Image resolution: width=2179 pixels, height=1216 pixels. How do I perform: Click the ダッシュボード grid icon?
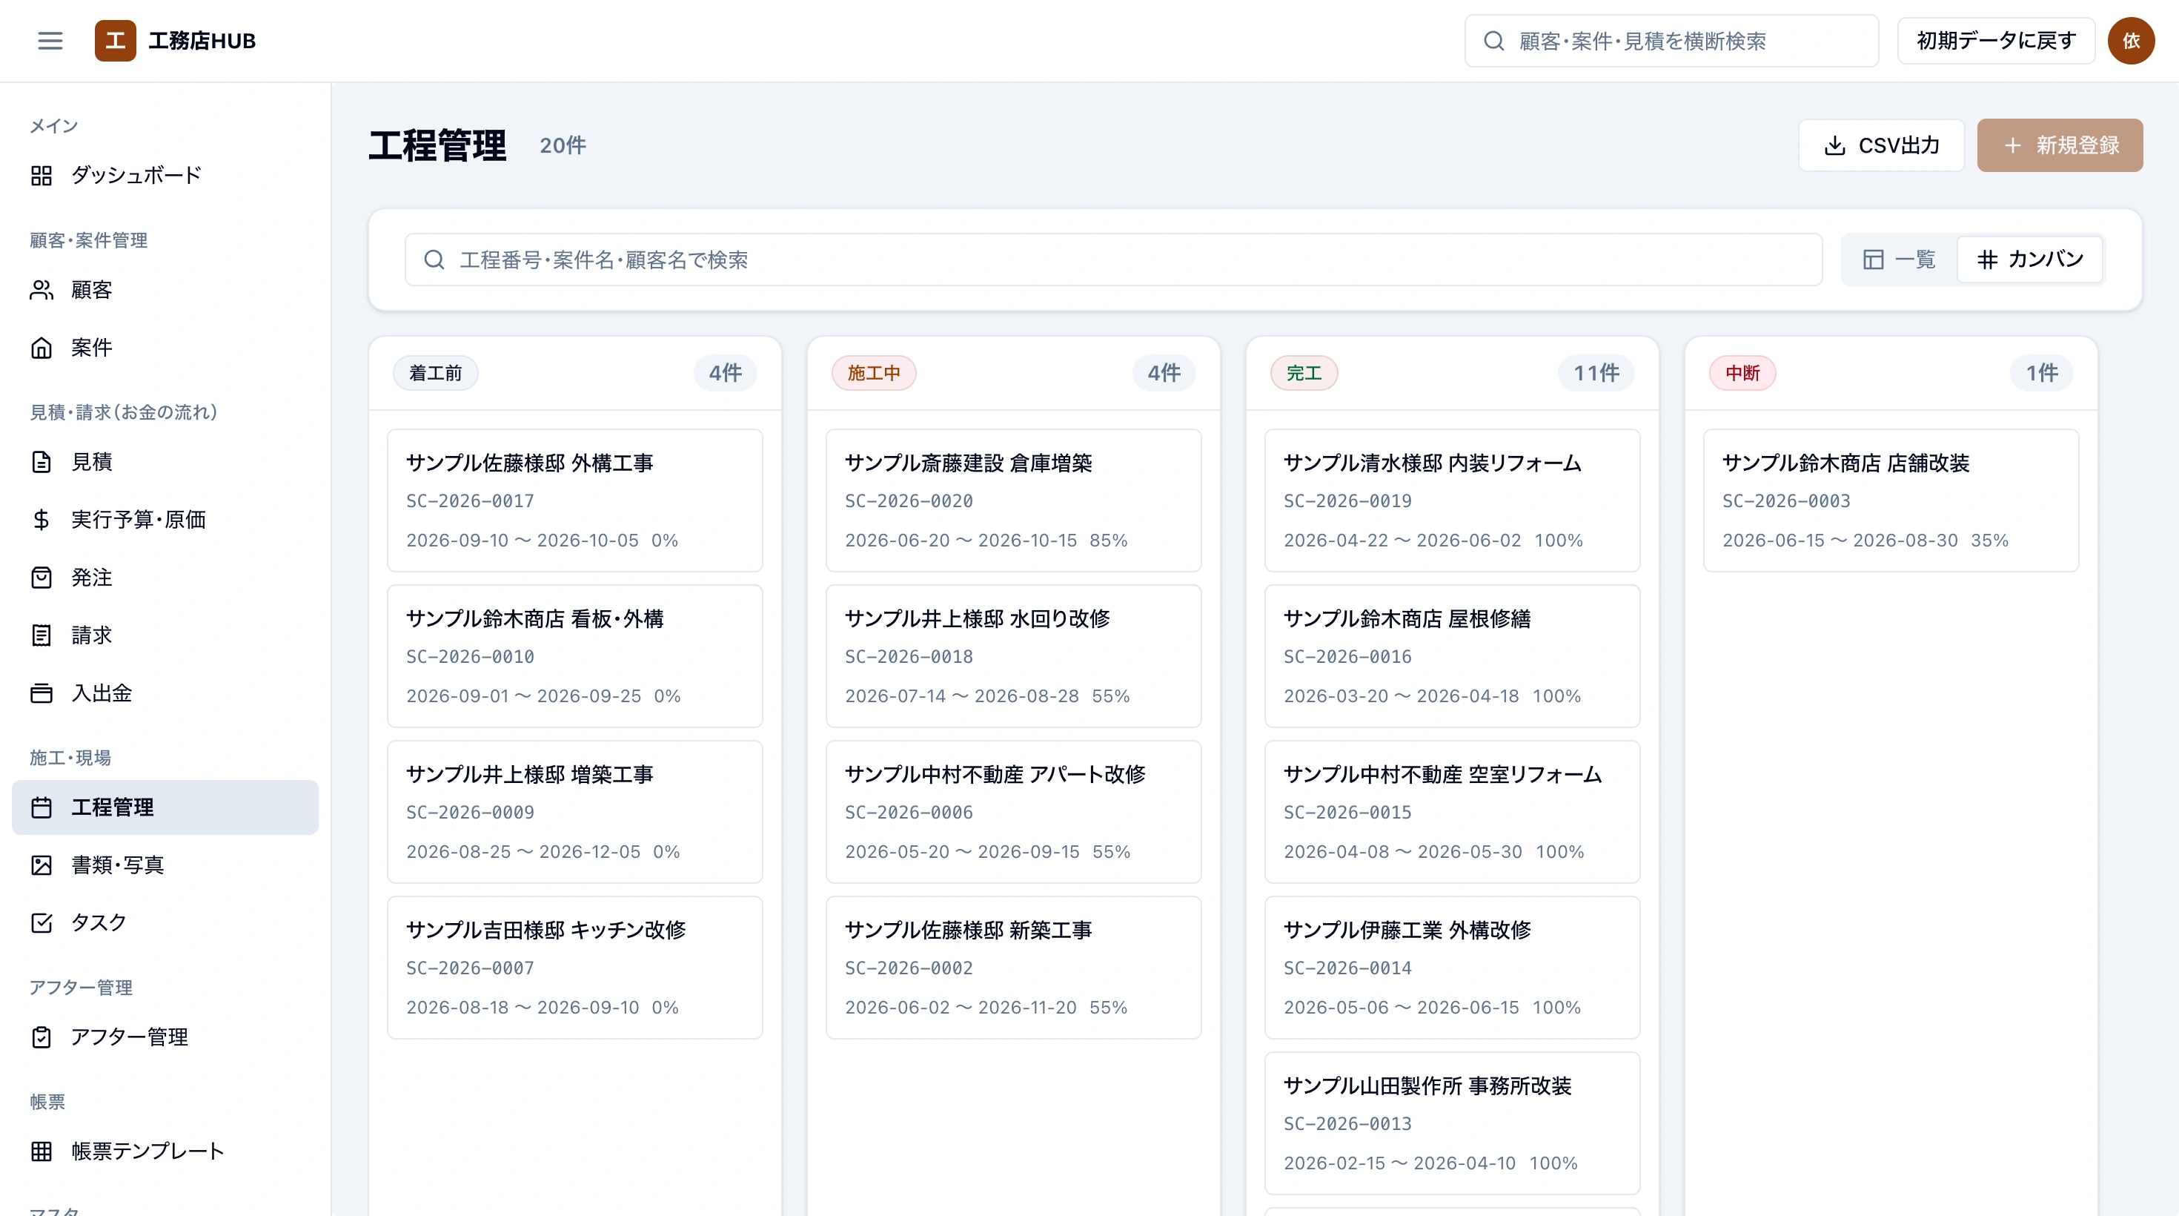coord(42,175)
